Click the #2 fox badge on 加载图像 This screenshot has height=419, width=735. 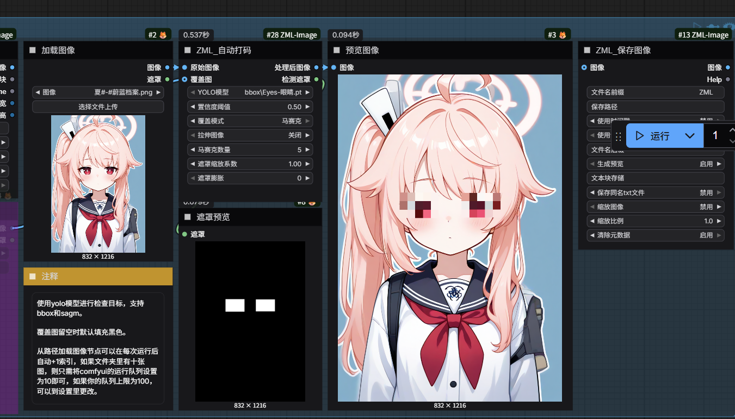[x=159, y=35]
